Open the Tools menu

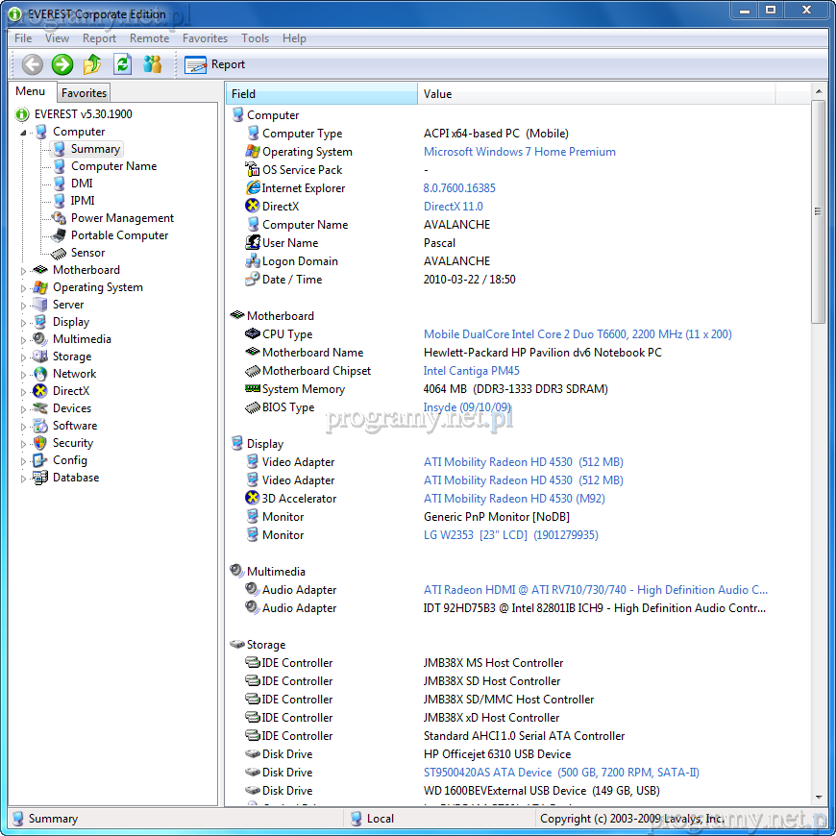click(x=255, y=38)
